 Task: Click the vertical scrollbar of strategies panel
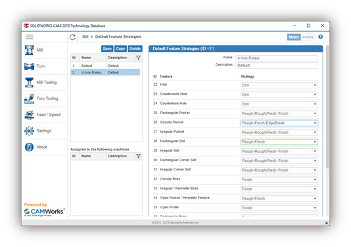(x=327, y=107)
